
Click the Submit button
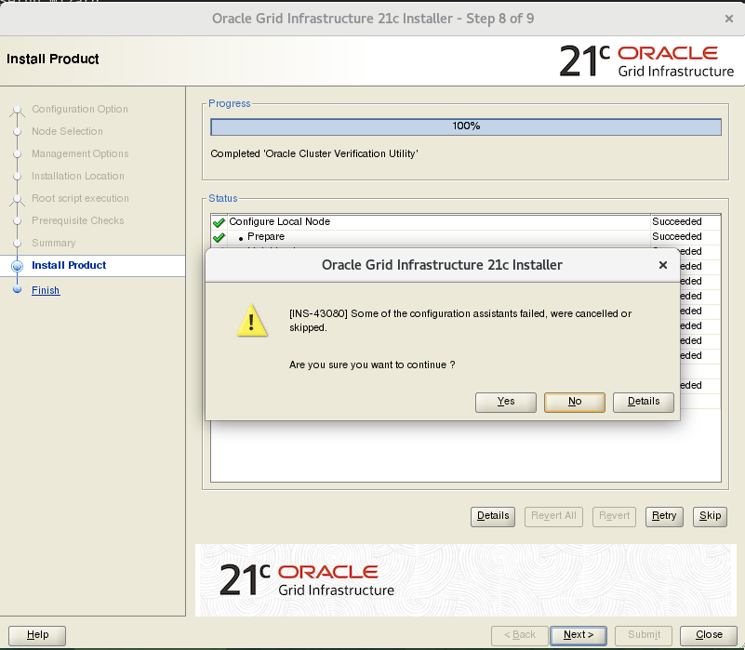[x=644, y=635]
